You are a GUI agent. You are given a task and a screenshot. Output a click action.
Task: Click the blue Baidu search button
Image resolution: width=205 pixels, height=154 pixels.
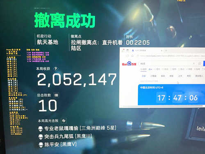click(x=204, y=64)
